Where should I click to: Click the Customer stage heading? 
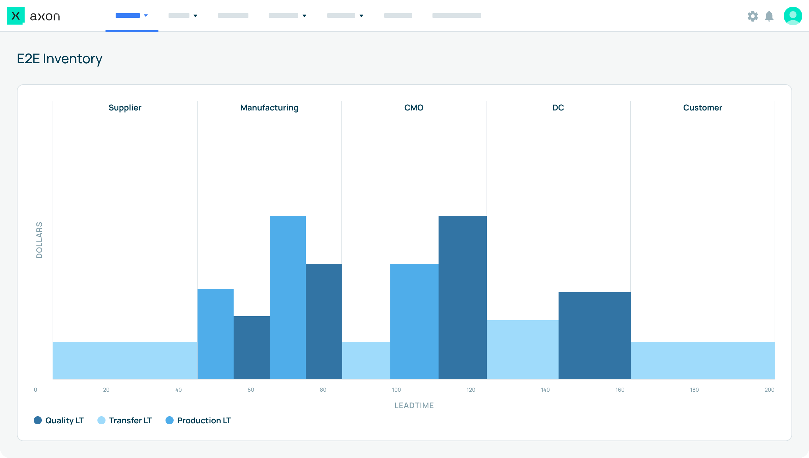click(702, 108)
